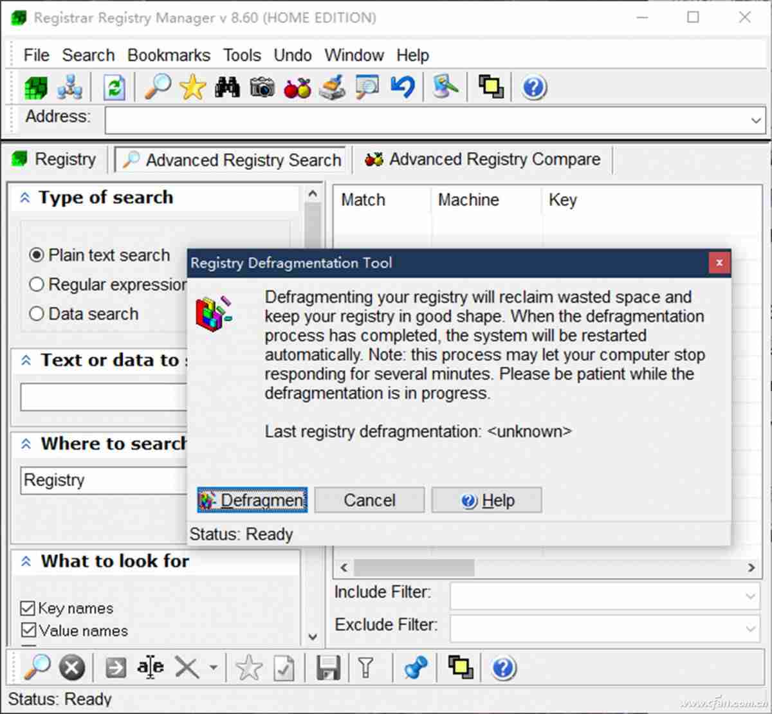Viewport: 772px width, 714px height.
Task: Click Cancel in the Defragmentation dialog
Action: click(369, 500)
